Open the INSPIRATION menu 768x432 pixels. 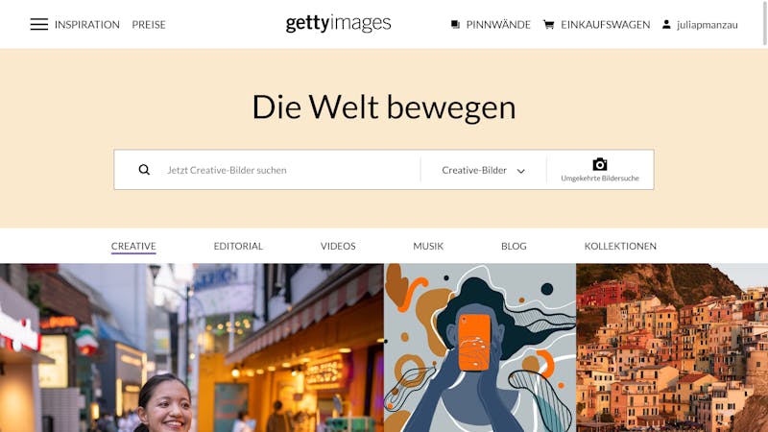click(x=87, y=25)
